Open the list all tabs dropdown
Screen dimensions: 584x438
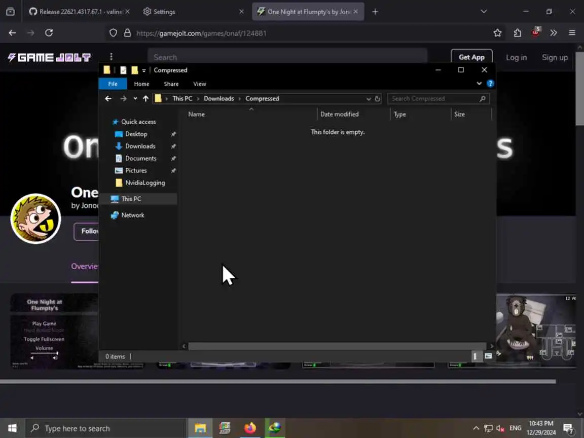click(484, 12)
